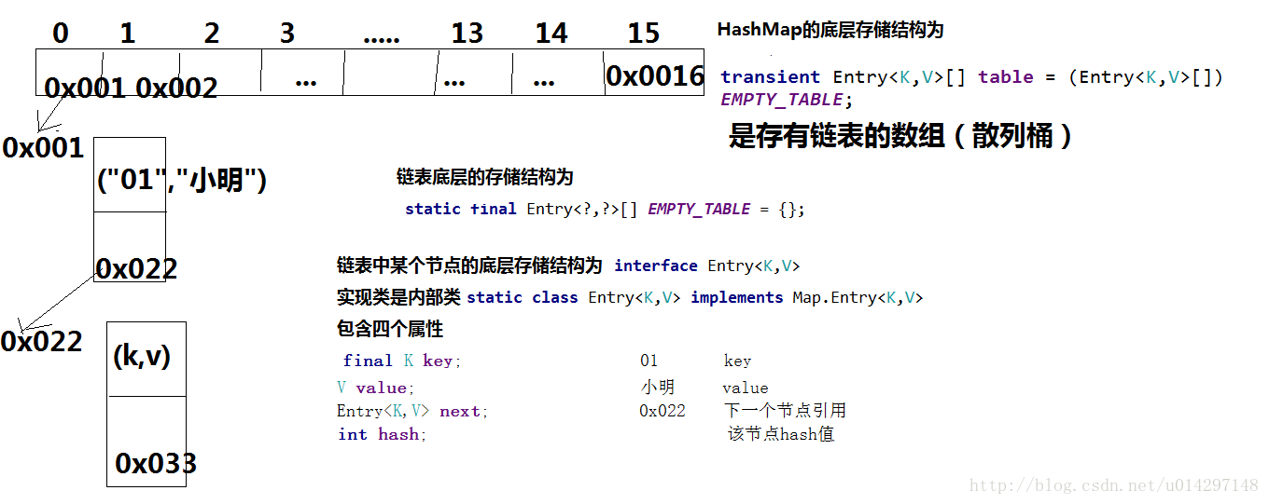The image size is (1269, 504).
Task: Click the "static class Entry<K,V> implements Map.Entry<K,V>" code
Action: 694,297
